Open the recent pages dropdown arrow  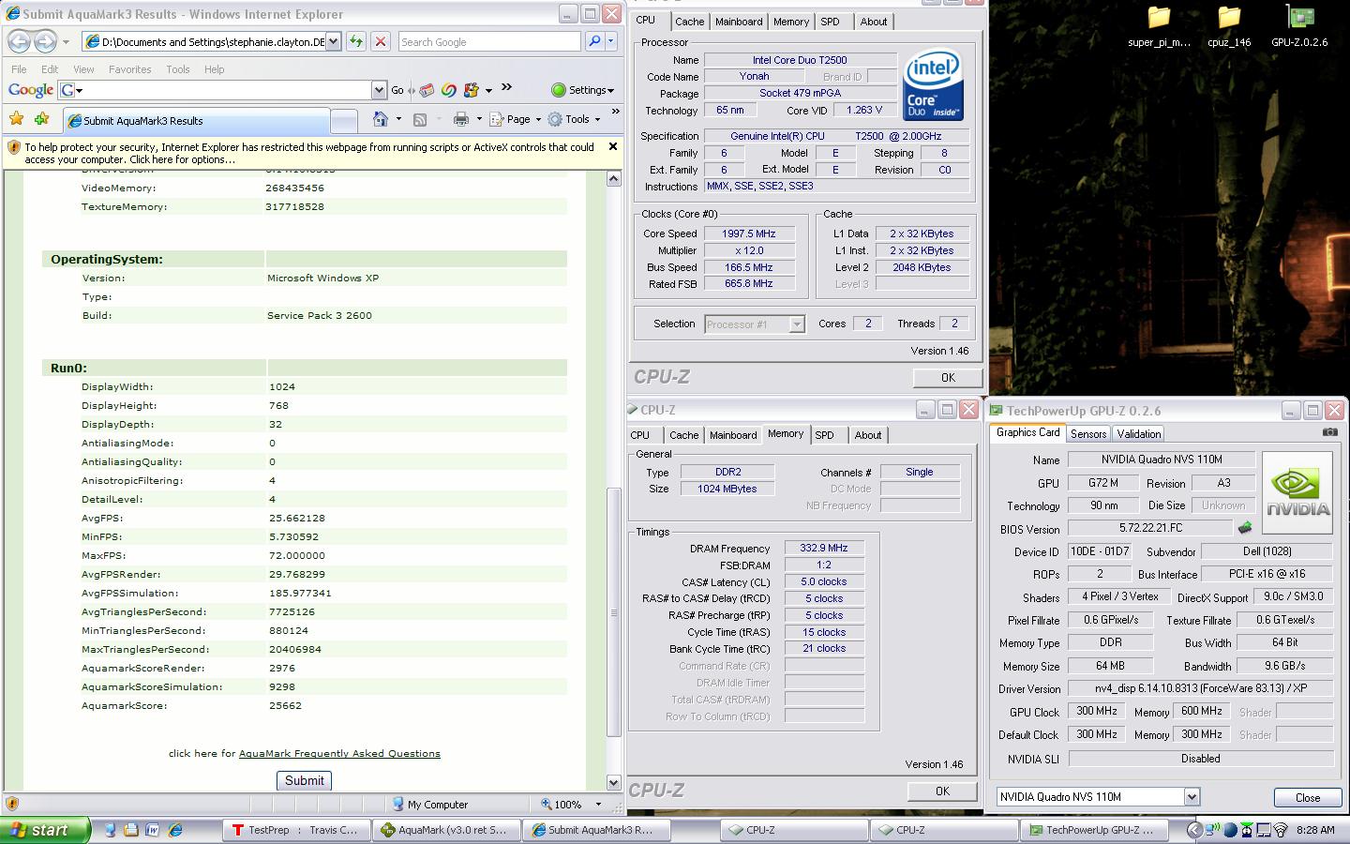coord(66,42)
